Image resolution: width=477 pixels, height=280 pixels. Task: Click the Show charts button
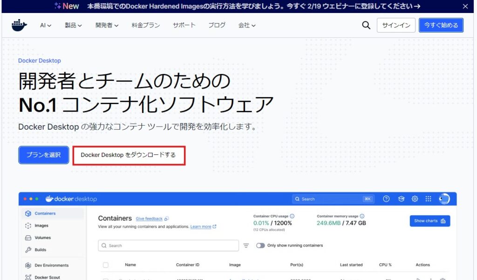(x=429, y=221)
